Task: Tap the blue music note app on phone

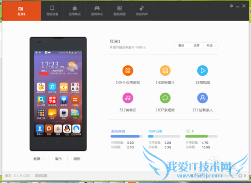Action: click(x=52, y=87)
